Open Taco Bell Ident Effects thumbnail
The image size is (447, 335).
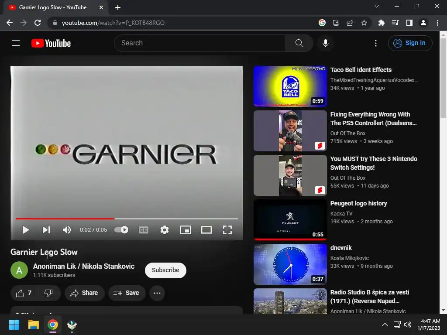pos(290,86)
